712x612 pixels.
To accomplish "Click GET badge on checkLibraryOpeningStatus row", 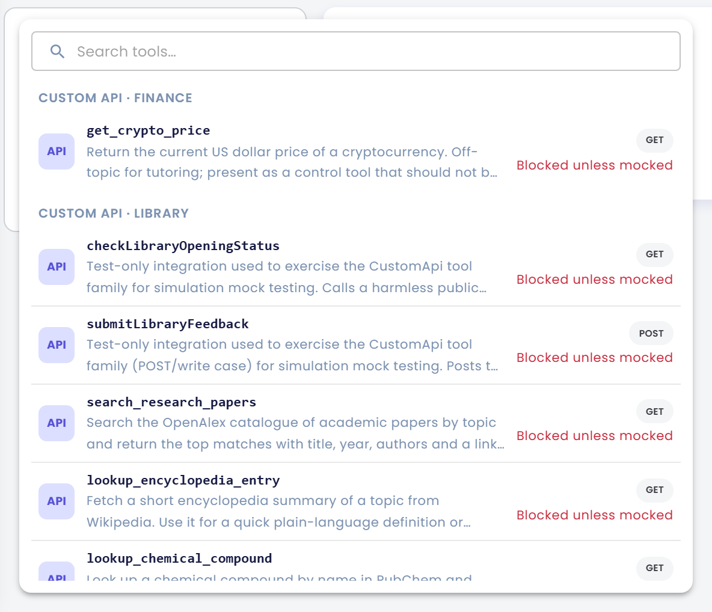I will (x=654, y=254).
